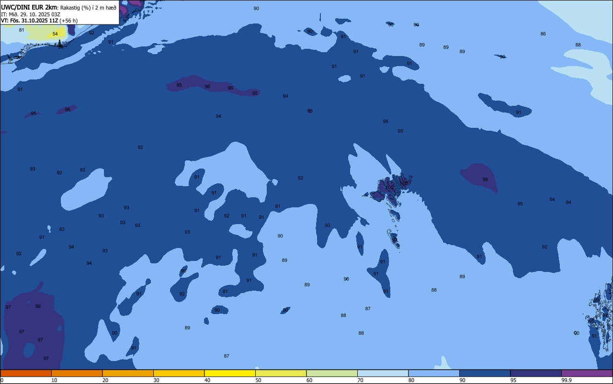Click the '20' tick label on legend scale
The width and height of the screenshot is (613, 384).
click(105, 380)
